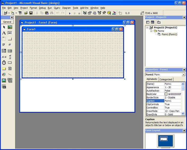This screenshot has height=150, width=187.
Task: Open the Form Layout Window toolbar icon
Action: pyautogui.click(x=95, y=13)
